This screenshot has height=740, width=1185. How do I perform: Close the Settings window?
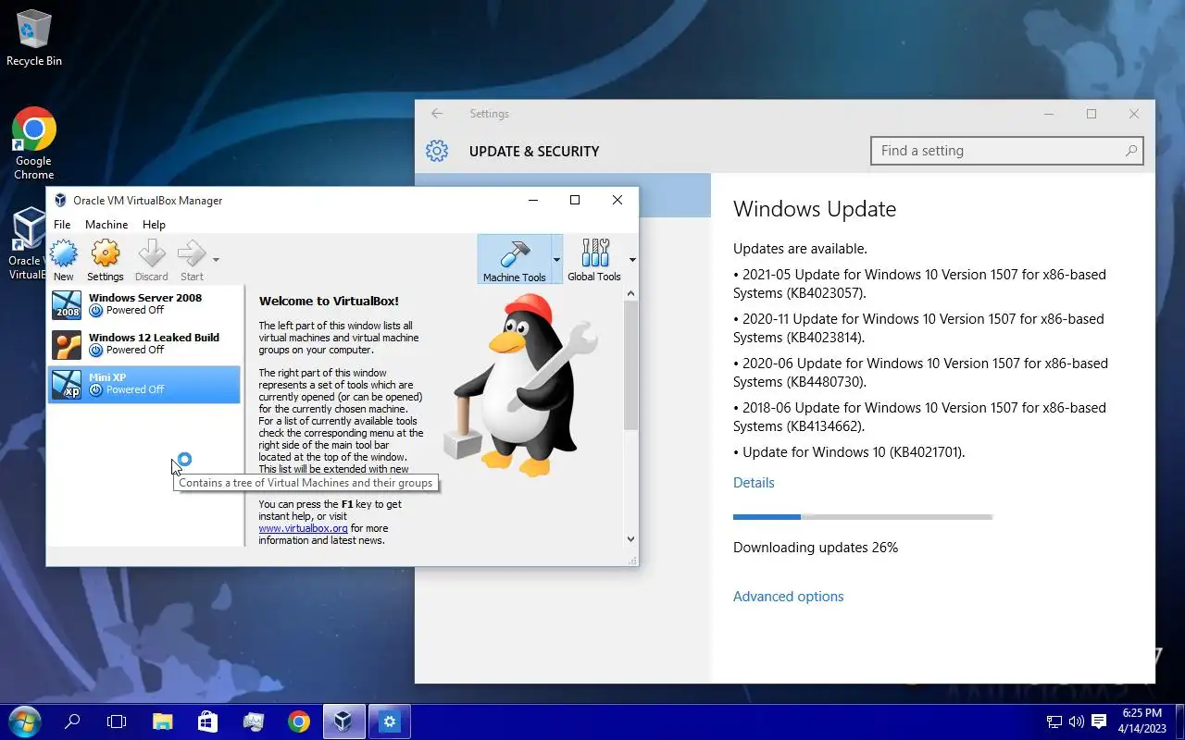click(1134, 114)
